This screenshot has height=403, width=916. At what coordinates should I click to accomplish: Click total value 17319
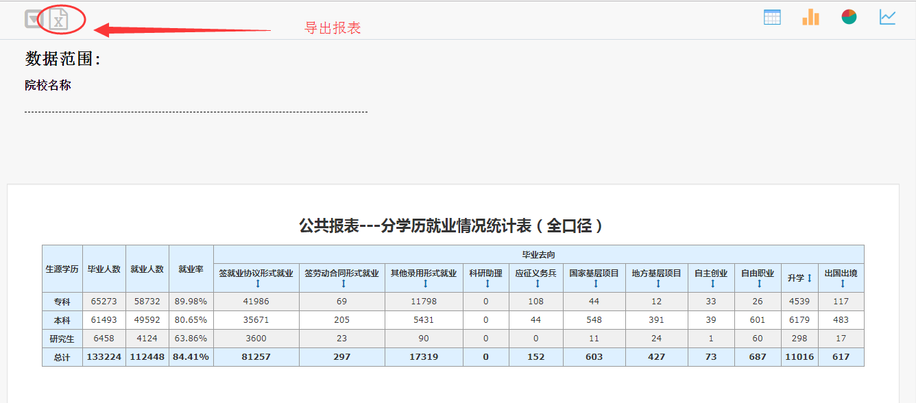(424, 357)
